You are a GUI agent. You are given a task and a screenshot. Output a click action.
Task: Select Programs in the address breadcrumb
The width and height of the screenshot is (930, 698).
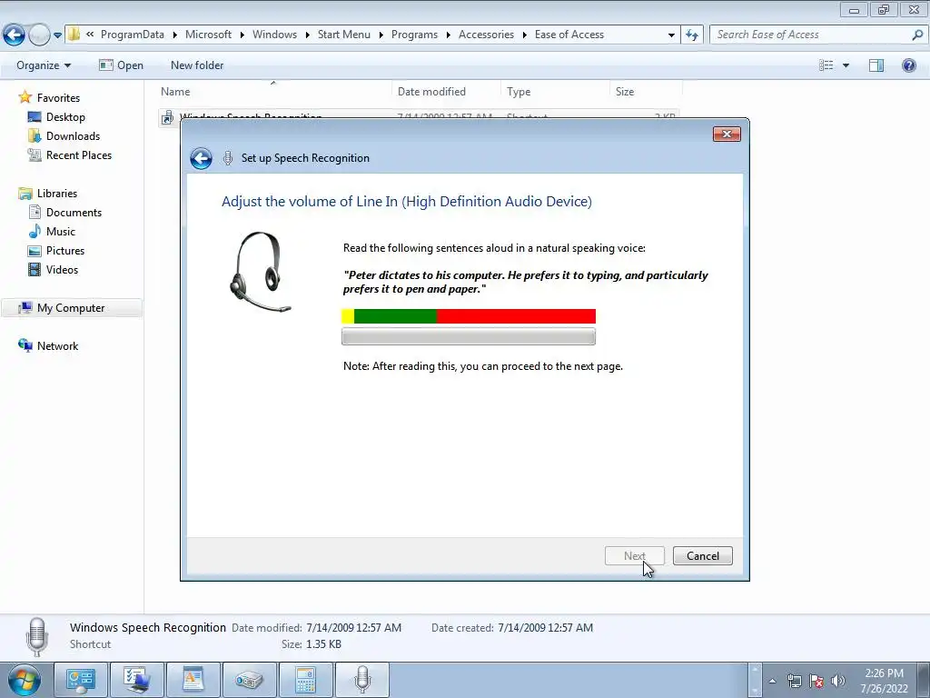click(x=414, y=35)
